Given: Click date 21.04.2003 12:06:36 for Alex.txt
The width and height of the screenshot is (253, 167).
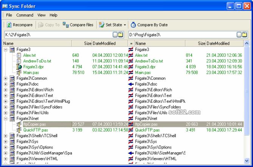Looking at the screenshot, I should (x=224, y=55).
